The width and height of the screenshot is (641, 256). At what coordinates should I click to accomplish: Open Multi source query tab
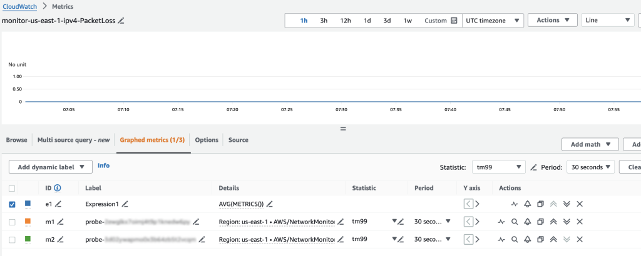point(74,140)
